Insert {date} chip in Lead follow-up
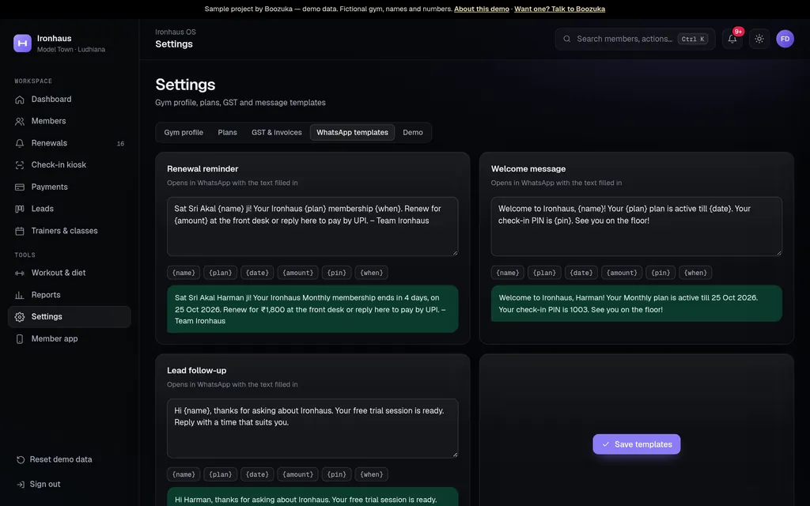Screen dimensions: 810x506 257,474
